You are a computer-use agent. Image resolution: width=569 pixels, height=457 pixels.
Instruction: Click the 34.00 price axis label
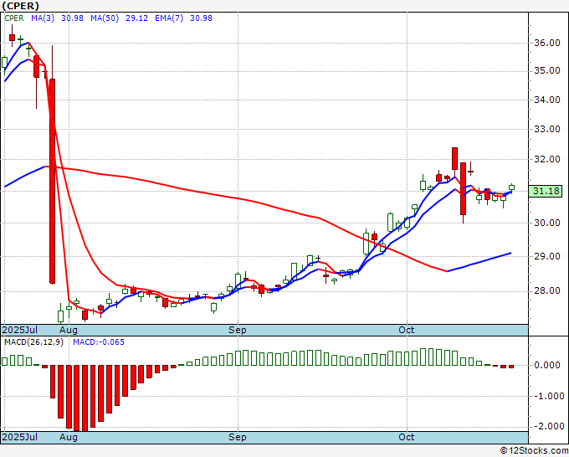tap(547, 100)
